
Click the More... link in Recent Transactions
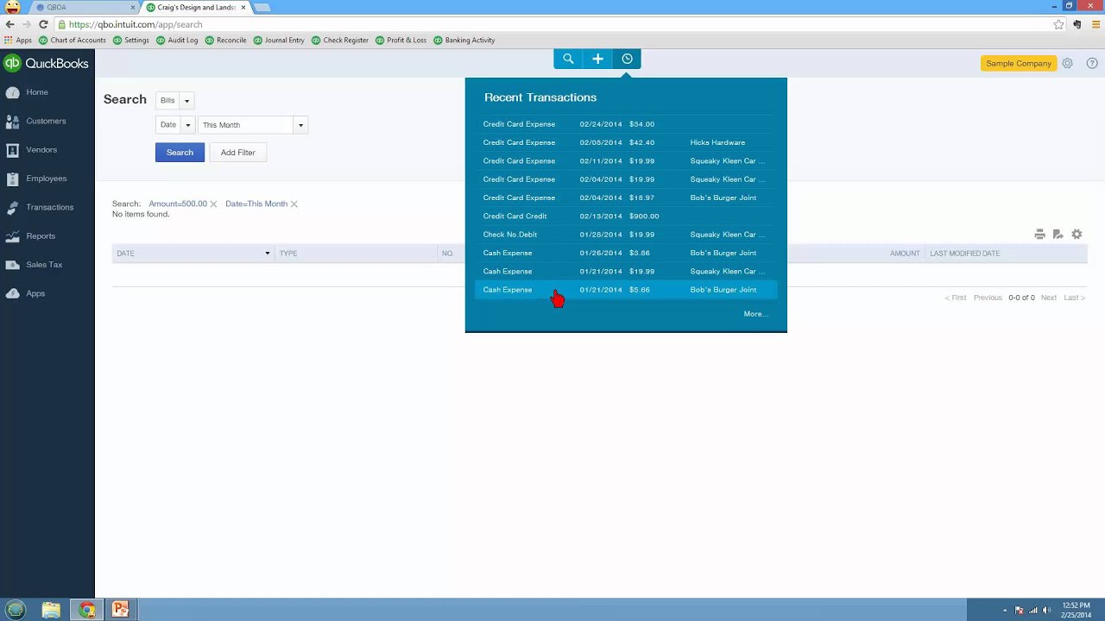tap(755, 314)
